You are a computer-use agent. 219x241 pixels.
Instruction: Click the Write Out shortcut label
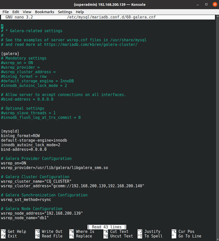click(x=52, y=231)
